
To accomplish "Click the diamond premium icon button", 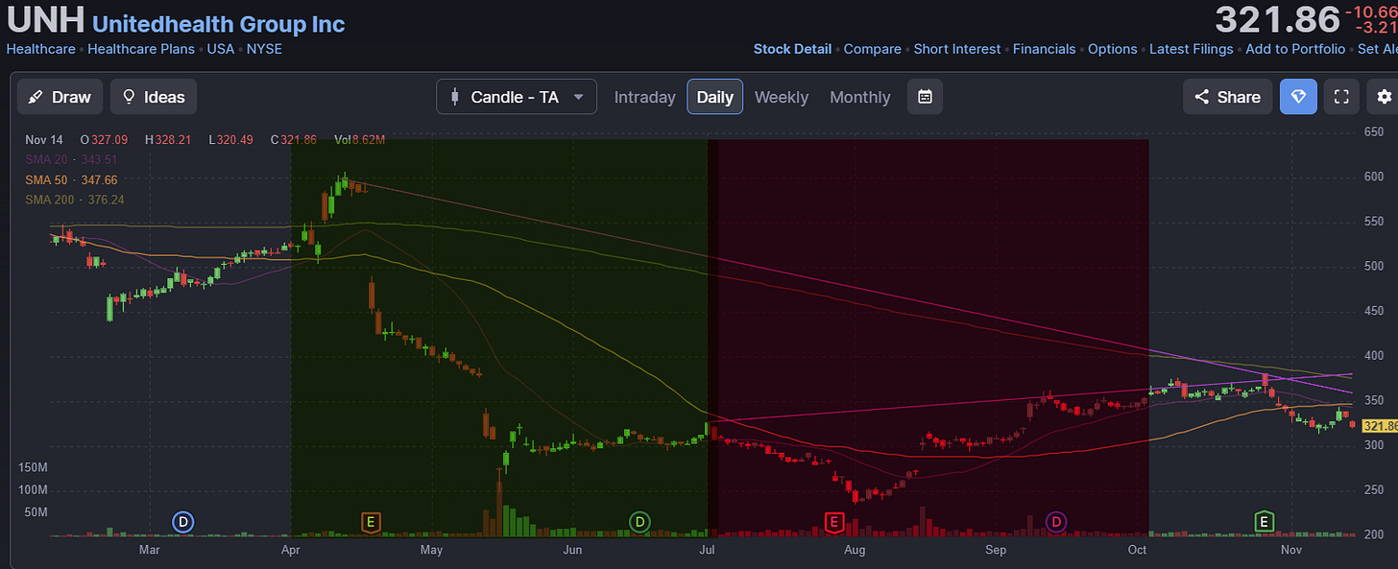I will pyautogui.click(x=1298, y=97).
